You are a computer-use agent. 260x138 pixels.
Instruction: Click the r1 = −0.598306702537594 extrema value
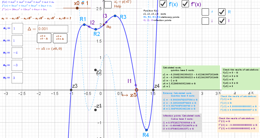pyautogui.click(x=180, y=100)
